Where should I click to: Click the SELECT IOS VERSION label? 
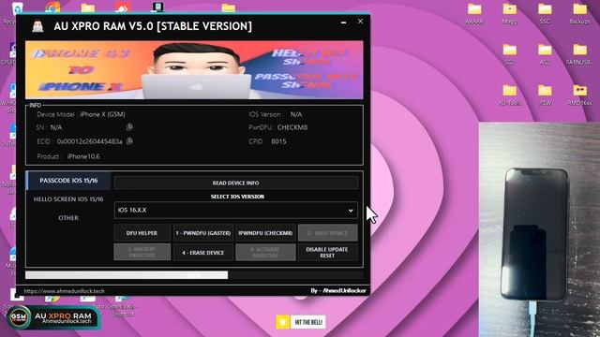click(237, 197)
